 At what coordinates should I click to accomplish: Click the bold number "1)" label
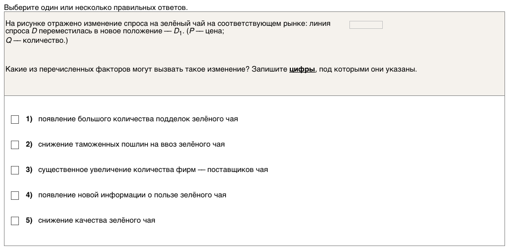29,119
